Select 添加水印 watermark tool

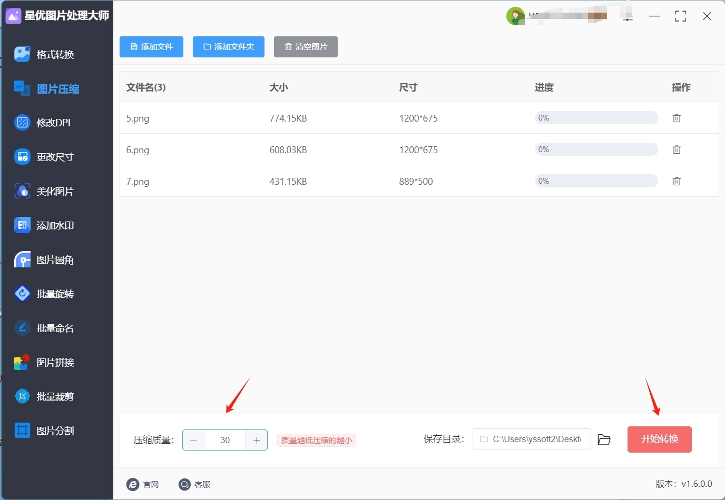coord(55,225)
